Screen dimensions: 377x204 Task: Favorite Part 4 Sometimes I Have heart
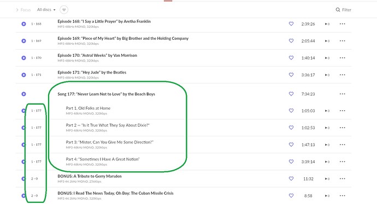(x=291, y=161)
